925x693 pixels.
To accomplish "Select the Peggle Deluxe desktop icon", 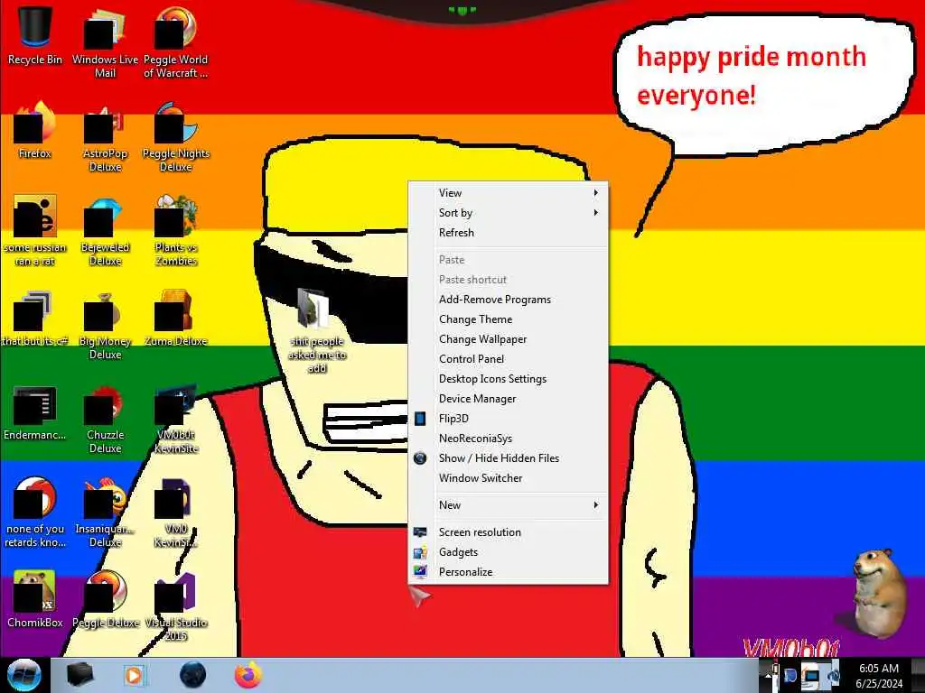I will (x=105, y=599).
